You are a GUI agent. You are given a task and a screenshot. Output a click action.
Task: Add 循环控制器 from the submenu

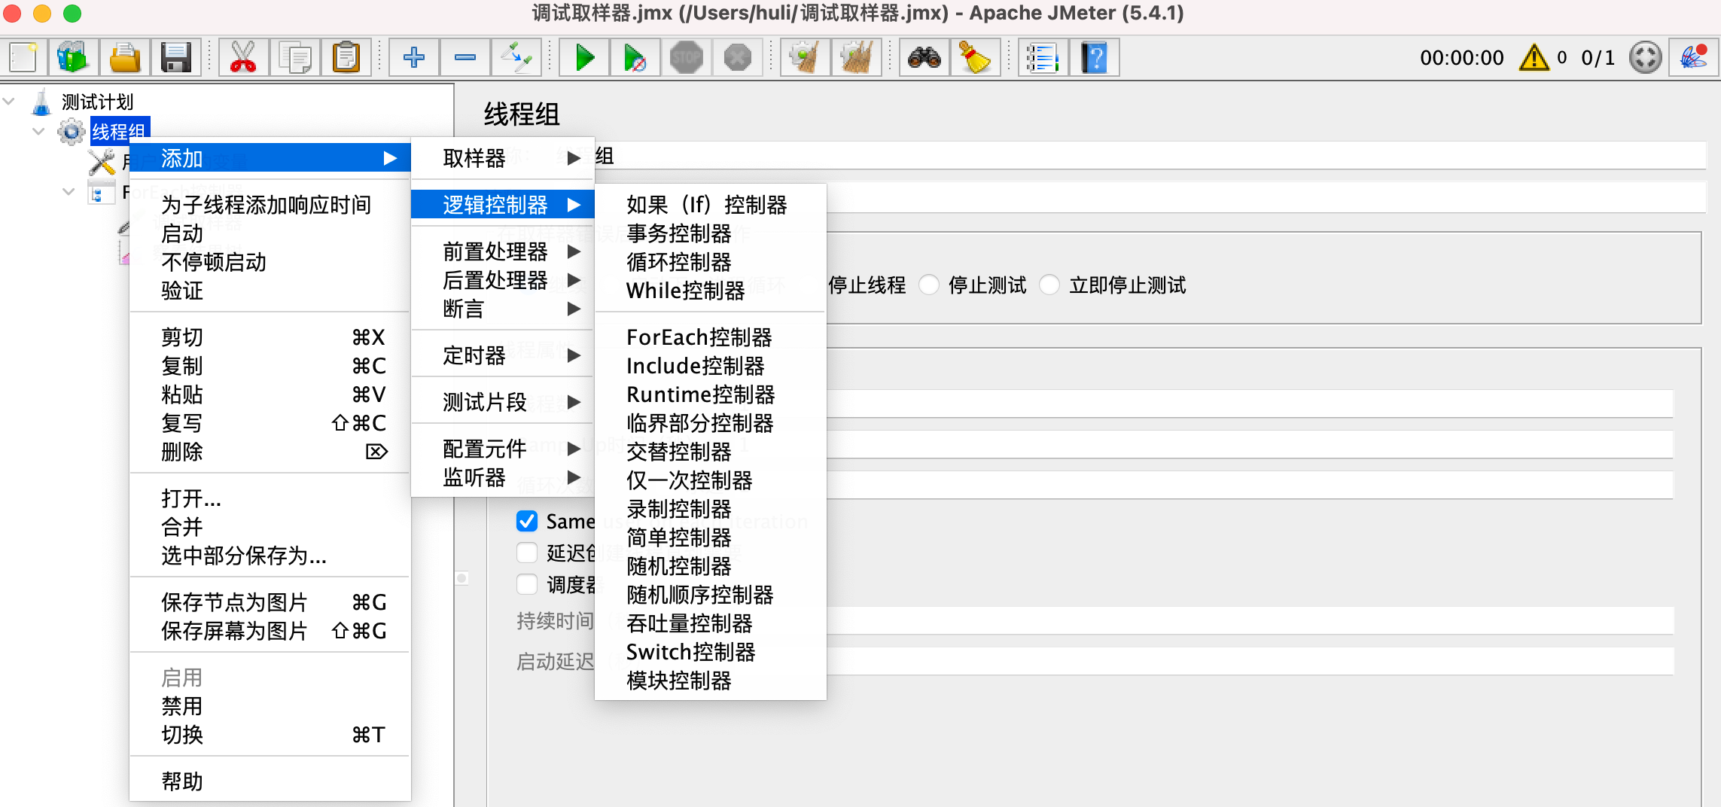711,262
